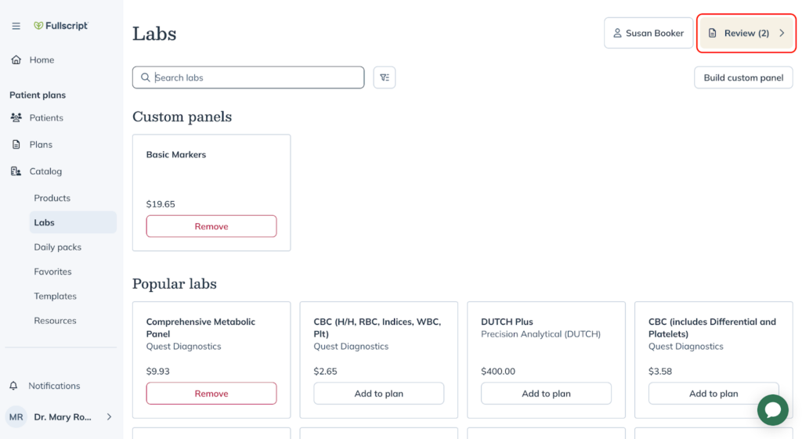Click Comprehensive Metabolic Panel title
The width and height of the screenshot is (802, 439).
click(200, 328)
